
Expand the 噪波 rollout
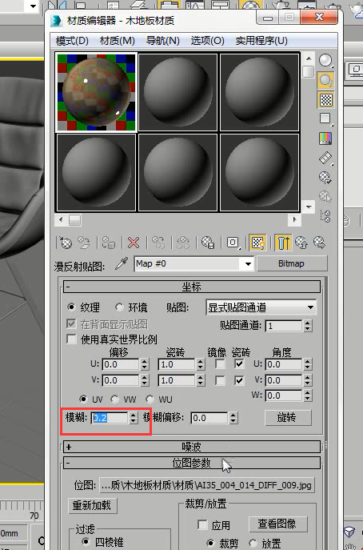point(192,447)
